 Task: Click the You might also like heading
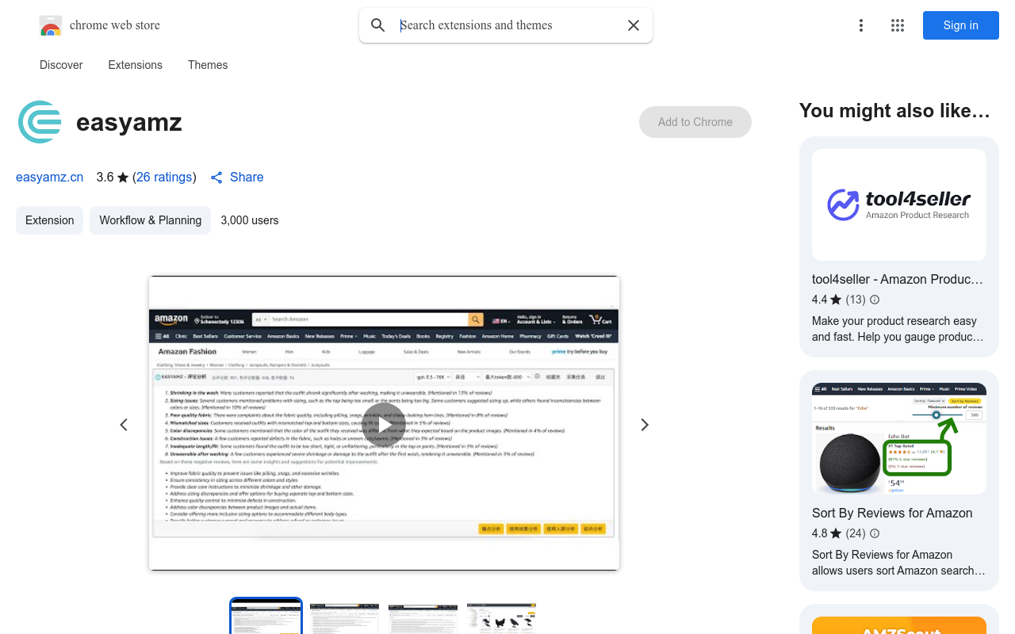pyautogui.click(x=894, y=111)
